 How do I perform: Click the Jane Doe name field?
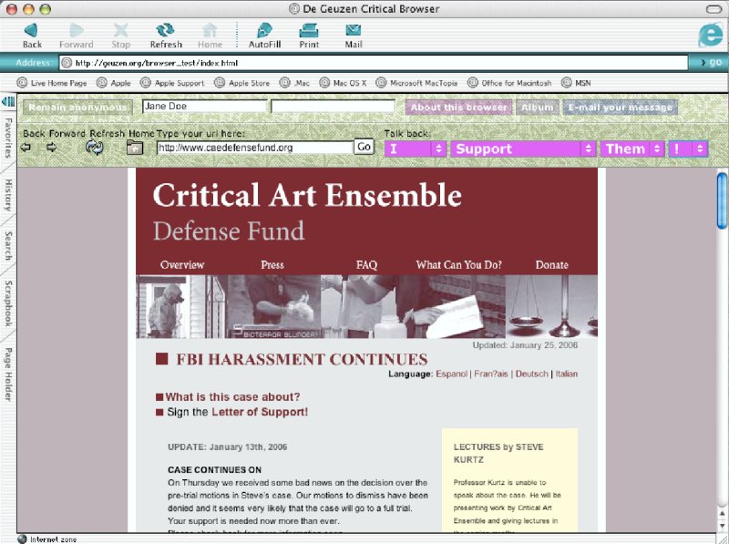[204, 107]
